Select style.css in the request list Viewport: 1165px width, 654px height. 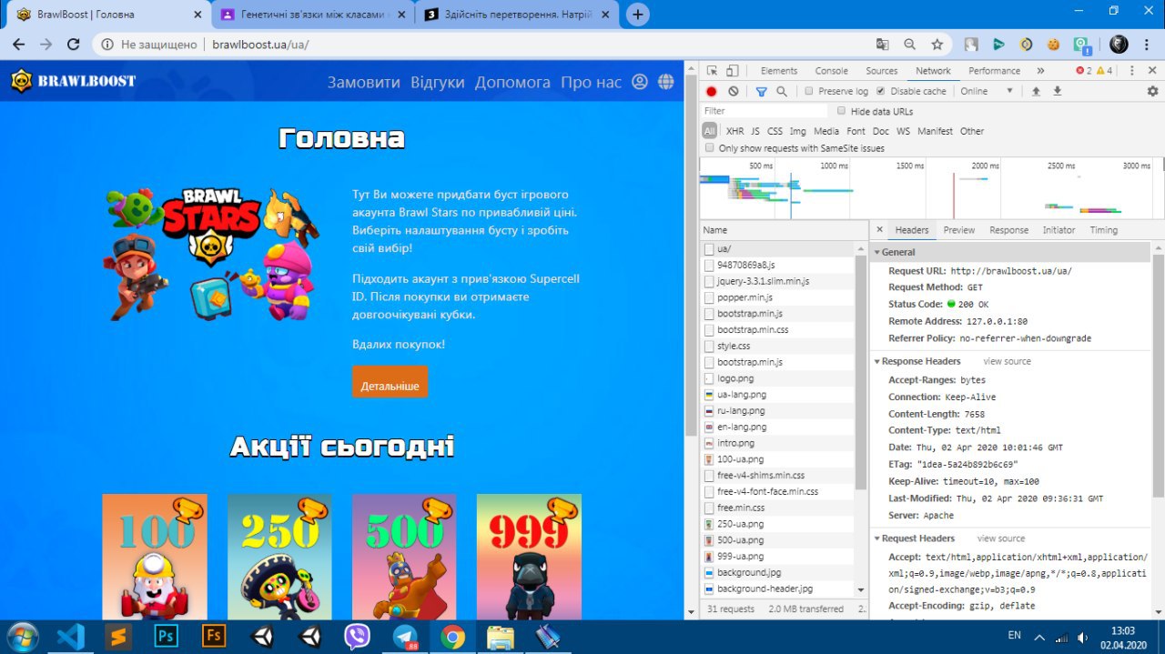(777, 346)
